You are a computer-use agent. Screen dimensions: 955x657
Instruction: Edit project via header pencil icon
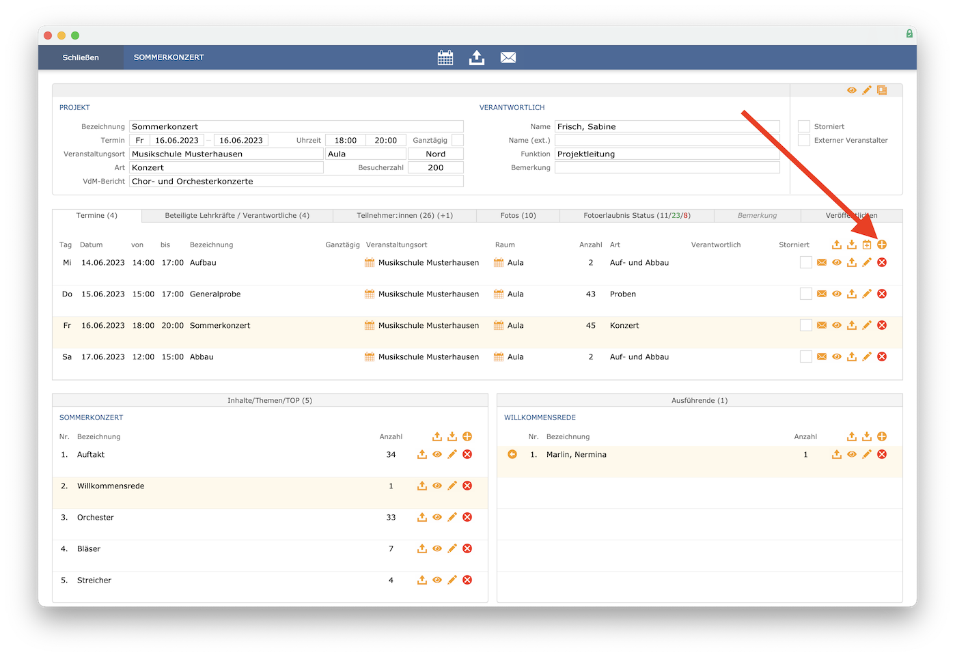coord(867,90)
